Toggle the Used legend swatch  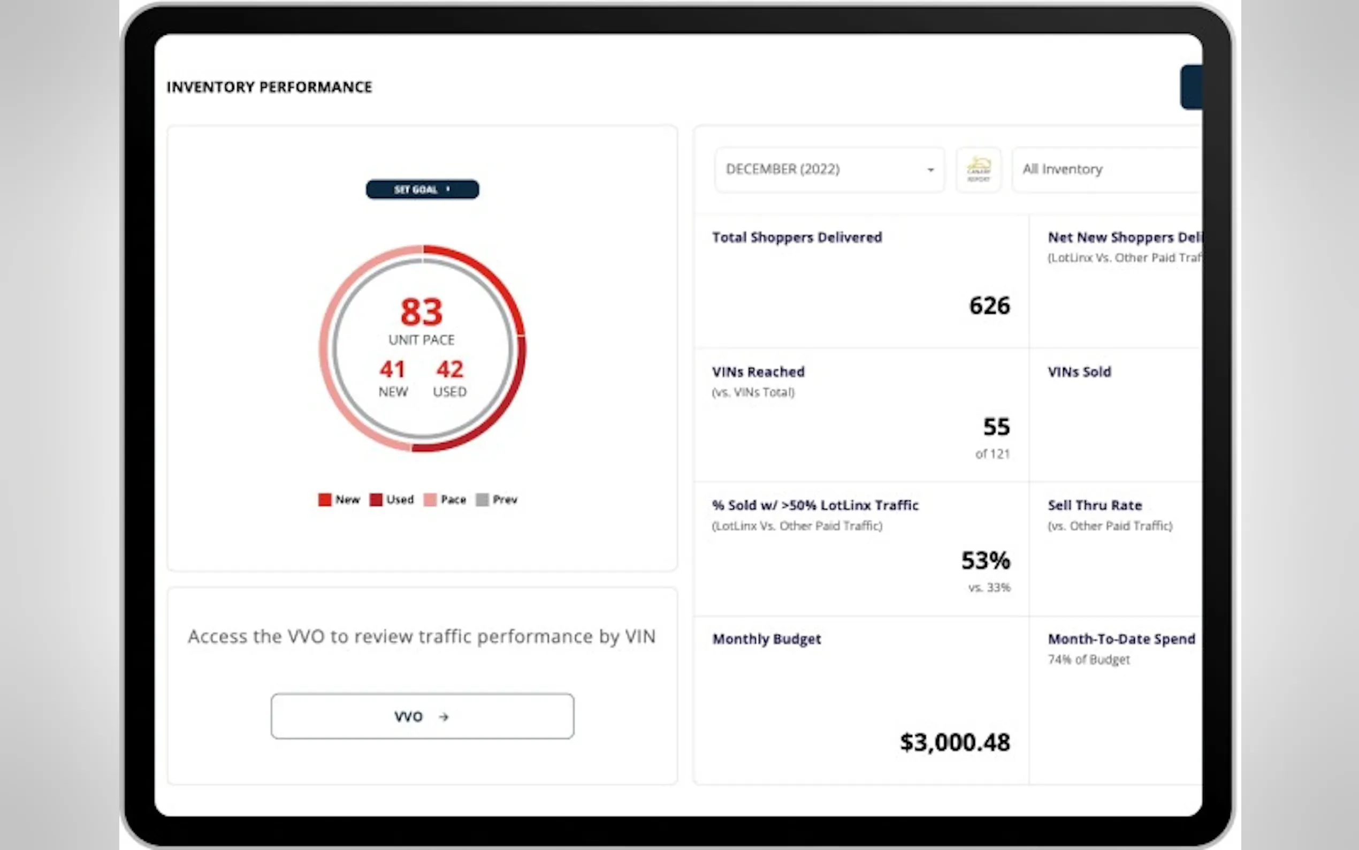(376, 500)
